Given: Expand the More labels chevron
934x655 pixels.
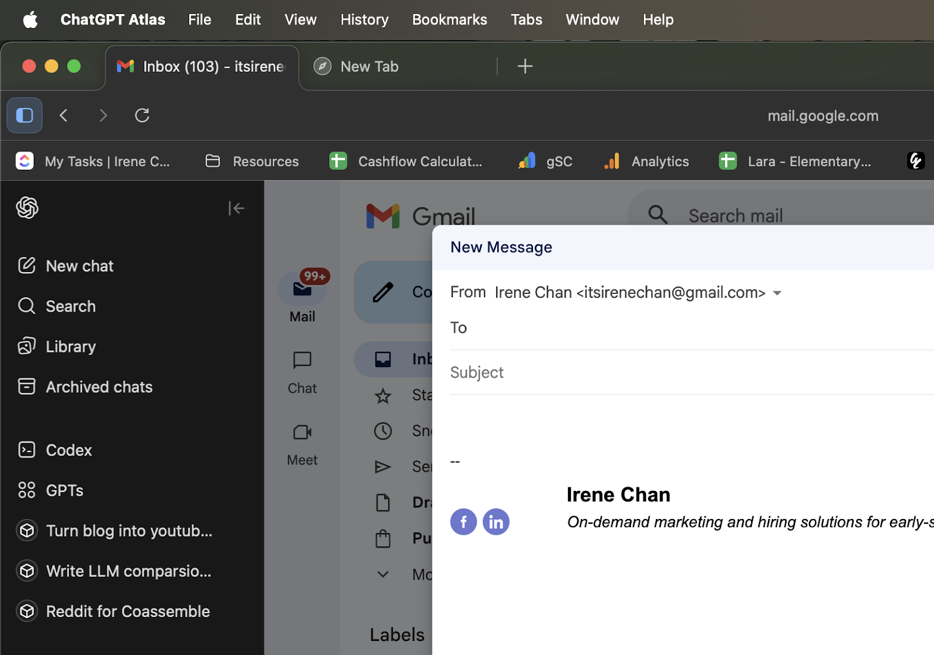Looking at the screenshot, I should (383, 574).
